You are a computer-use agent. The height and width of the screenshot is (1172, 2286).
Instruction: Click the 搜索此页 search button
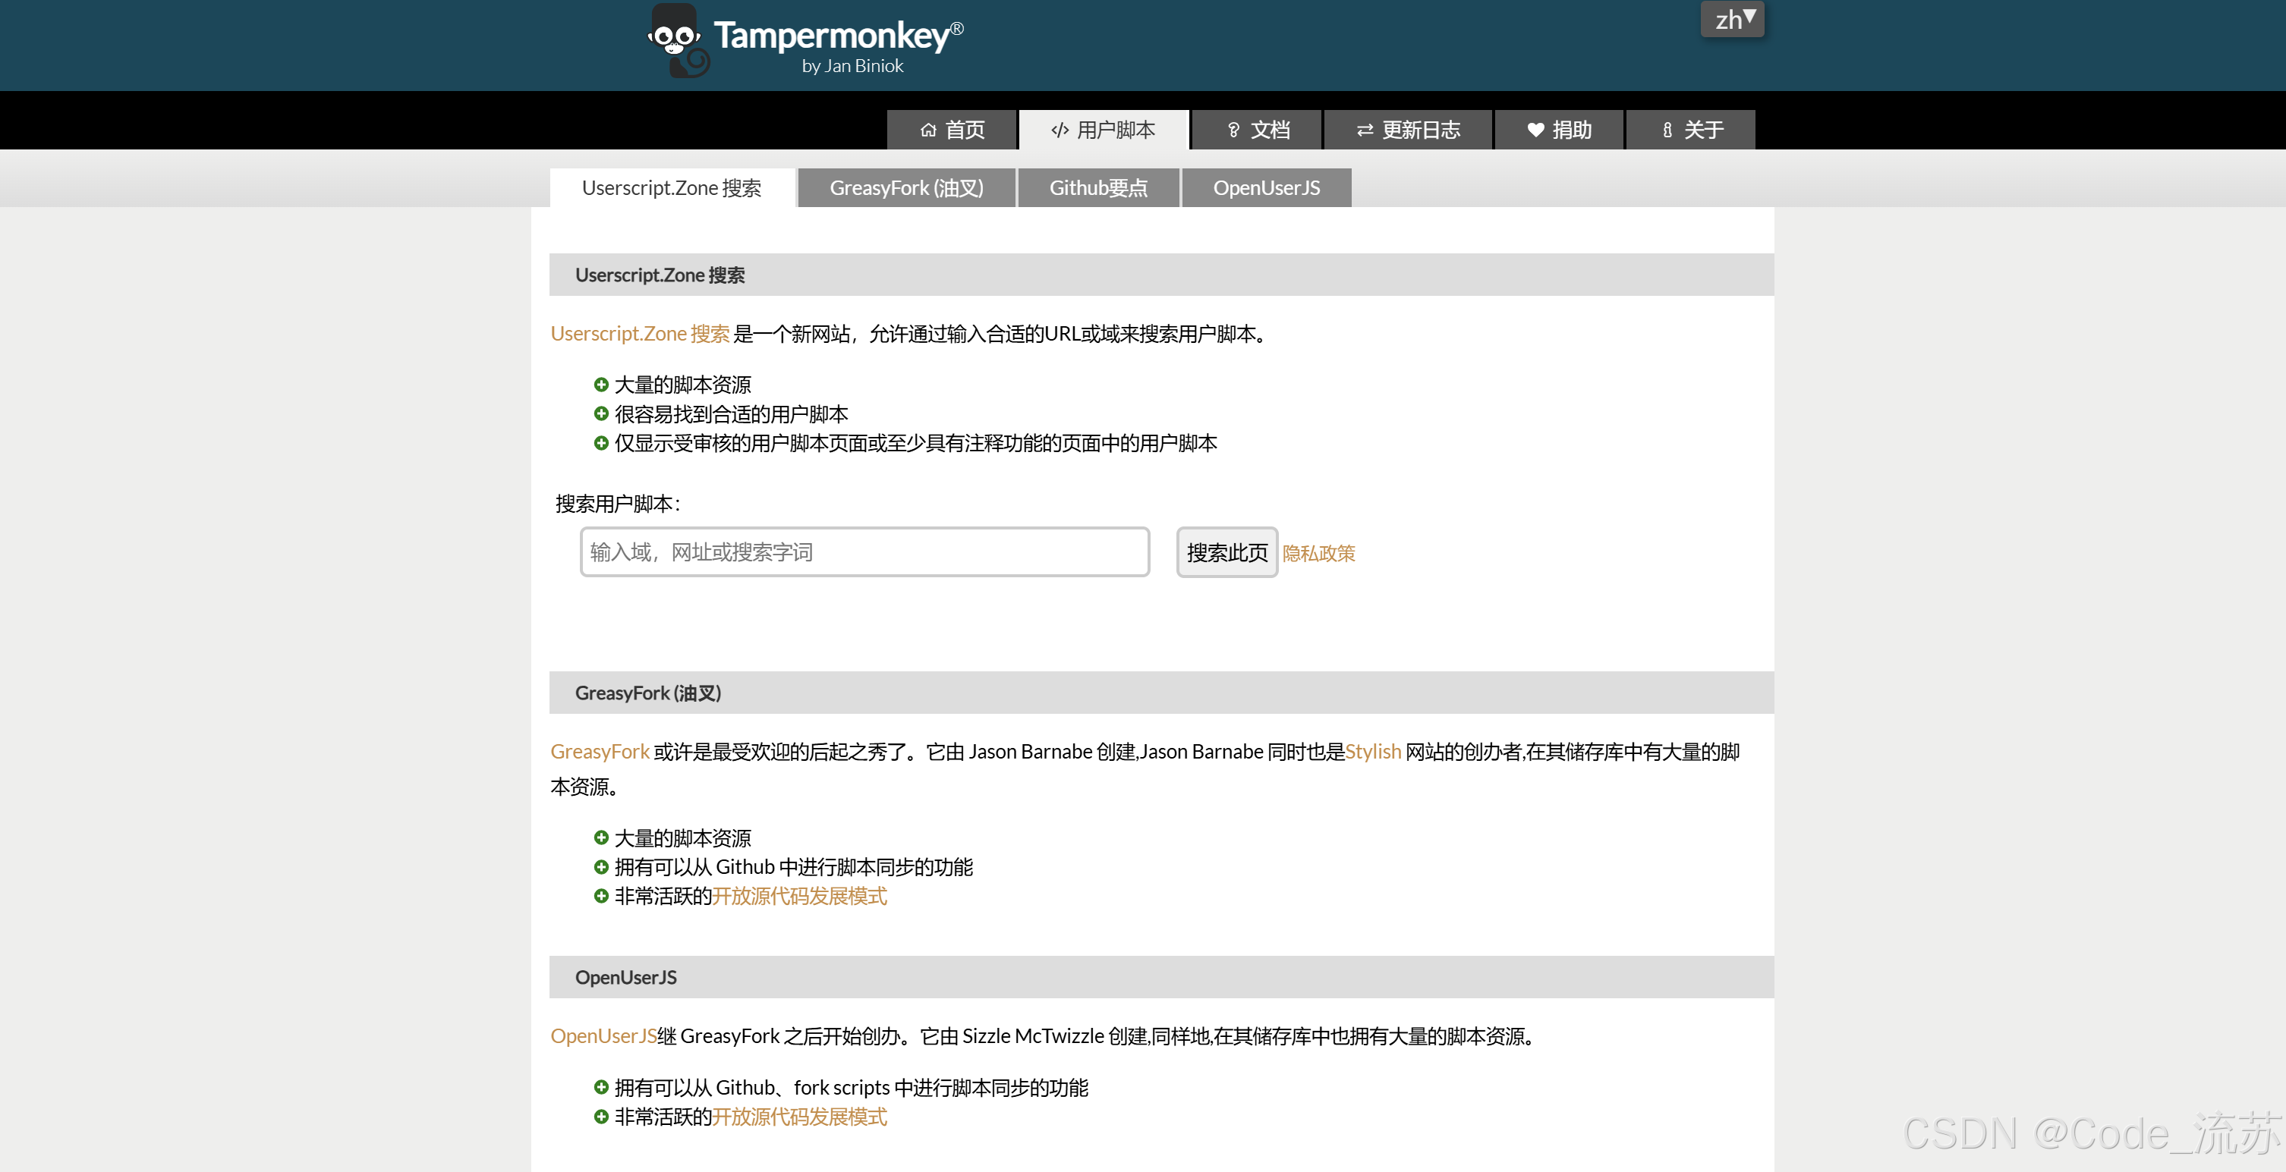(x=1226, y=551)
